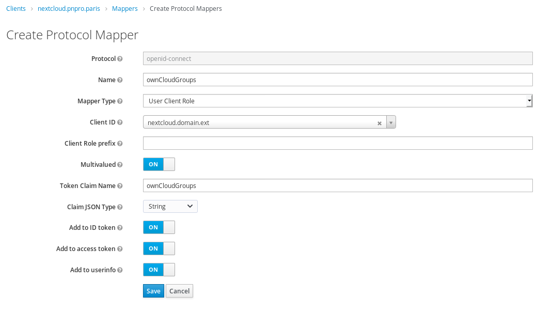Navigate to the Clients breadcrumb
The width and height of the screenshot is (552, 312).
15,8
